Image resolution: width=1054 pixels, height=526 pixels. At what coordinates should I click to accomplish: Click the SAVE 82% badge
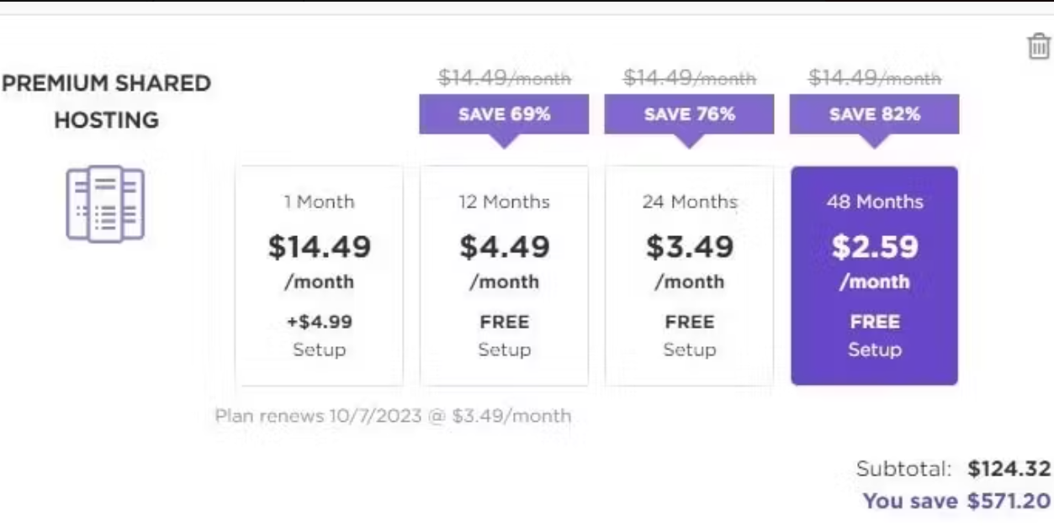[874, 115]
